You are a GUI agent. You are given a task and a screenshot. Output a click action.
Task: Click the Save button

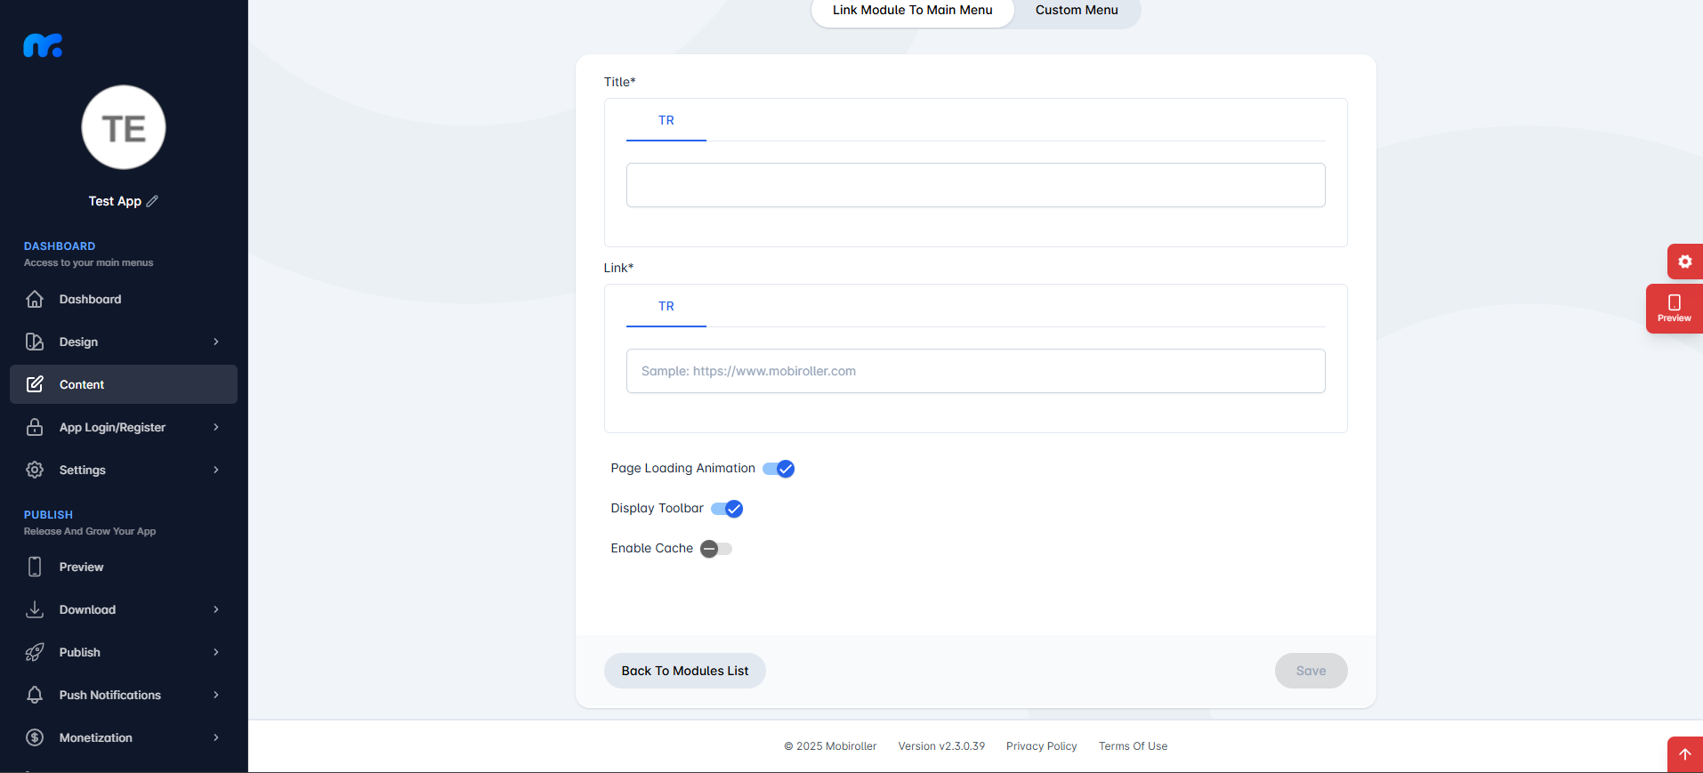[1311, 671]
